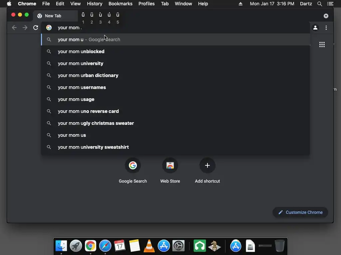Open Notes from the dock
This screenshot has height=255, width=341.
[135, 246]
